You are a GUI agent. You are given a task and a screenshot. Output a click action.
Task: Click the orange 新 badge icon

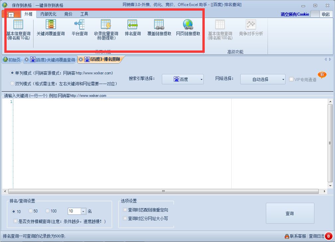point(322,75)
